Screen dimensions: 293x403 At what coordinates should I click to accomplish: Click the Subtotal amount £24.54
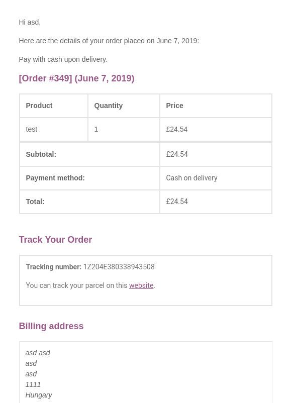pos(177,154)
